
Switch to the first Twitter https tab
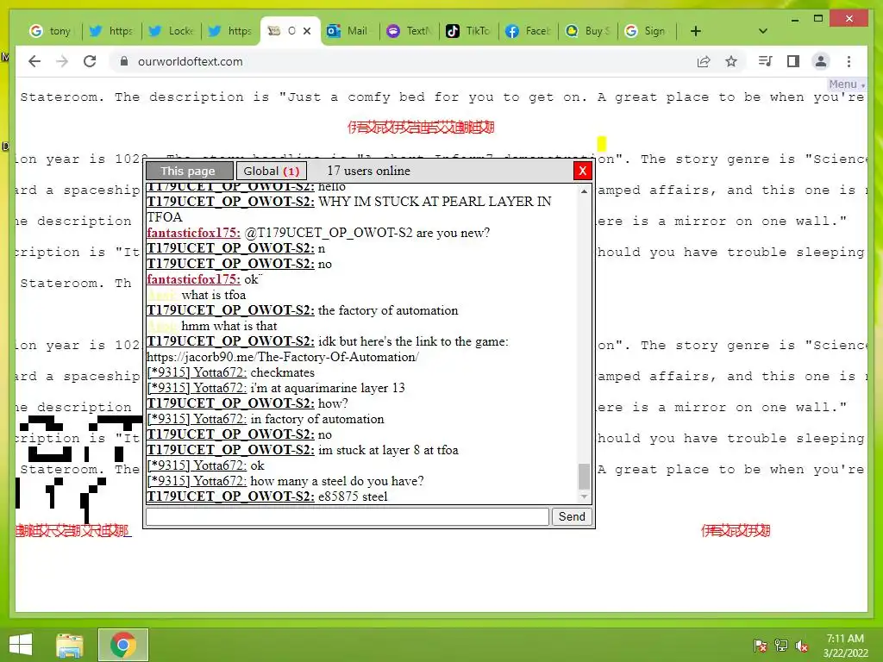[x=111, y=31]
